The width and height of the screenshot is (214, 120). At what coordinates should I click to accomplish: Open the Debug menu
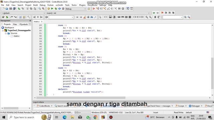pos(42,5)
